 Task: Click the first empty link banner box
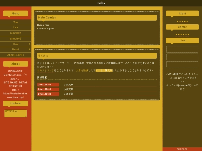[x=182, y=49]
